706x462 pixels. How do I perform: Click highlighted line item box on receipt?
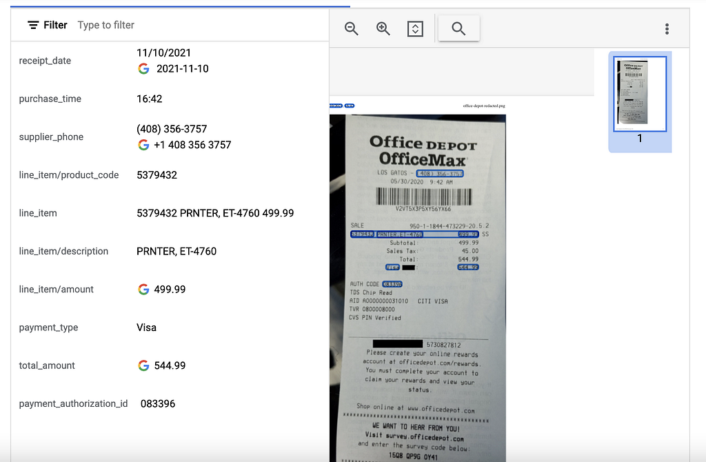pyautogui.click(x=414, y=234)
